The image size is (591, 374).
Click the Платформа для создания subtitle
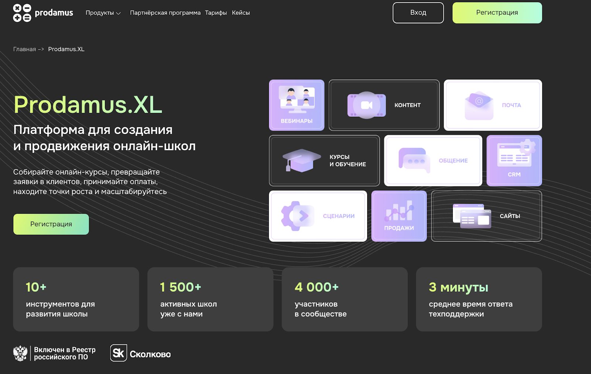point(105,138)
